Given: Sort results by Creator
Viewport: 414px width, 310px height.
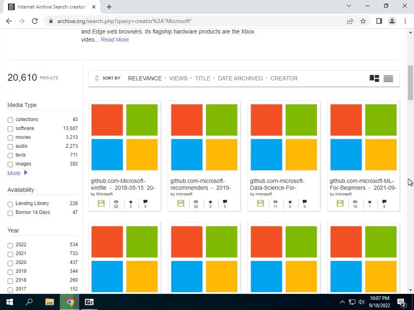Looking at the screenshot, I should point(284,78).
